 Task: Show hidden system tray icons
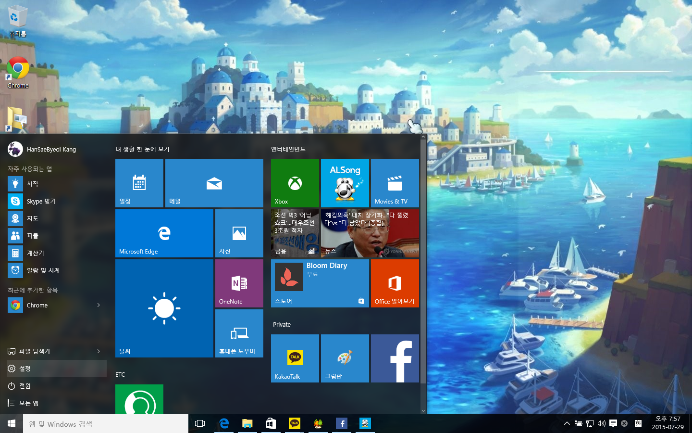pyautogui.click(x=567, y=423)
